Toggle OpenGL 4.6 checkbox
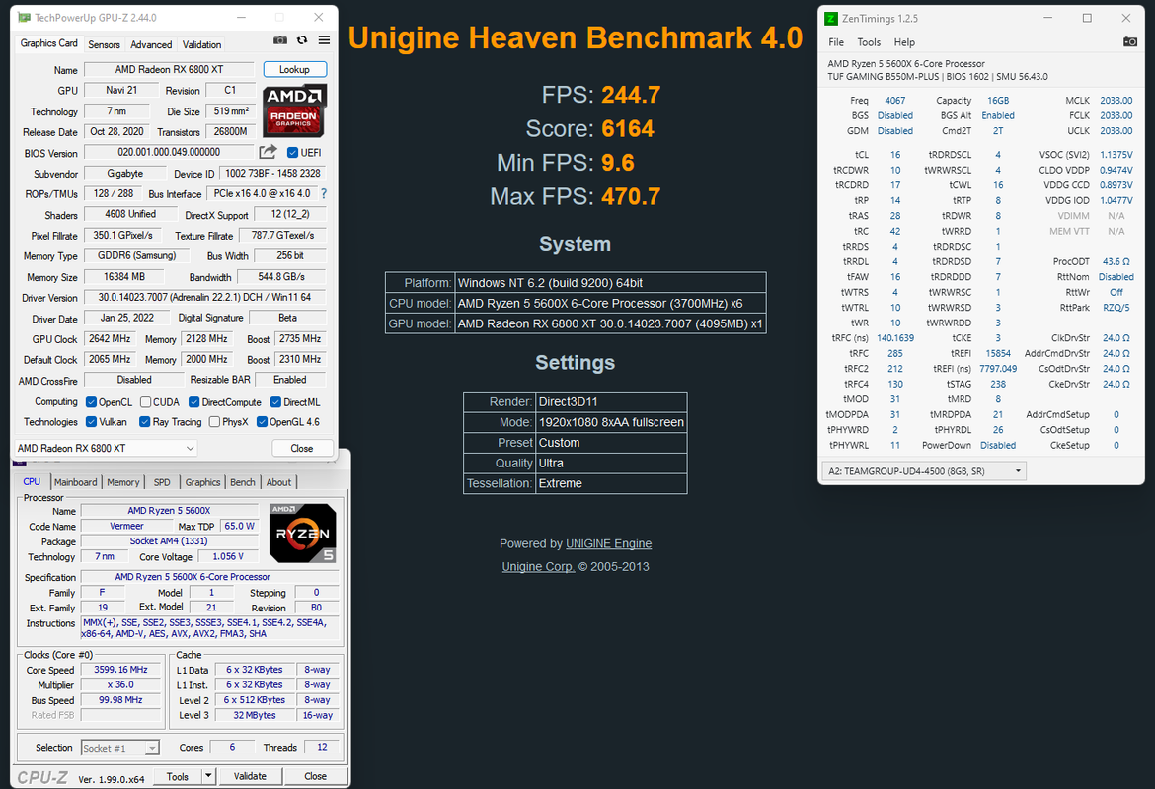Screen dimensions: 1155x789 coord(262,422)
